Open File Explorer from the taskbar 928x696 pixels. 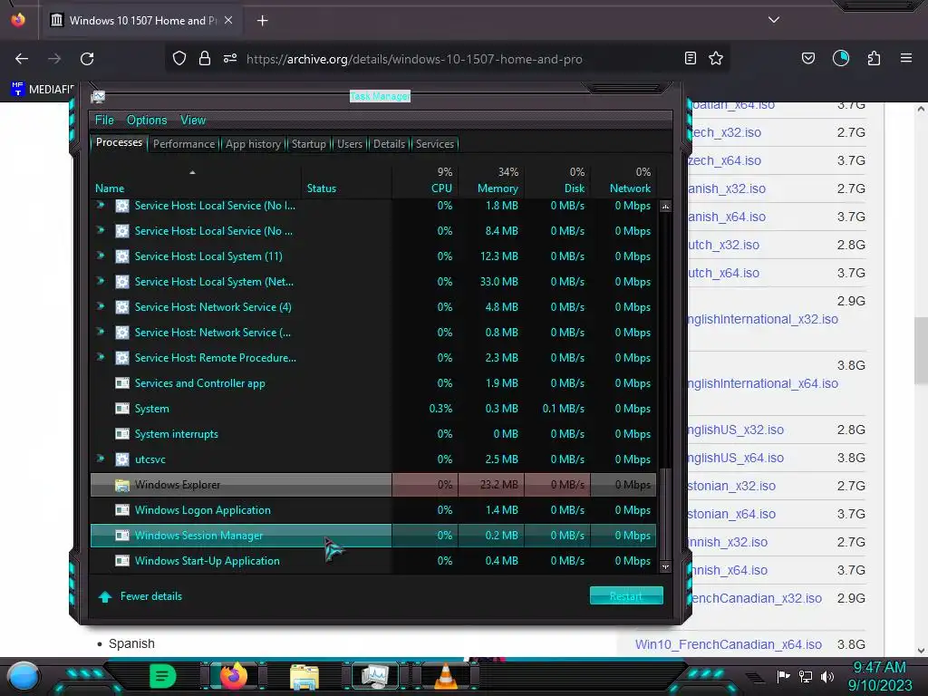[304, 676]
